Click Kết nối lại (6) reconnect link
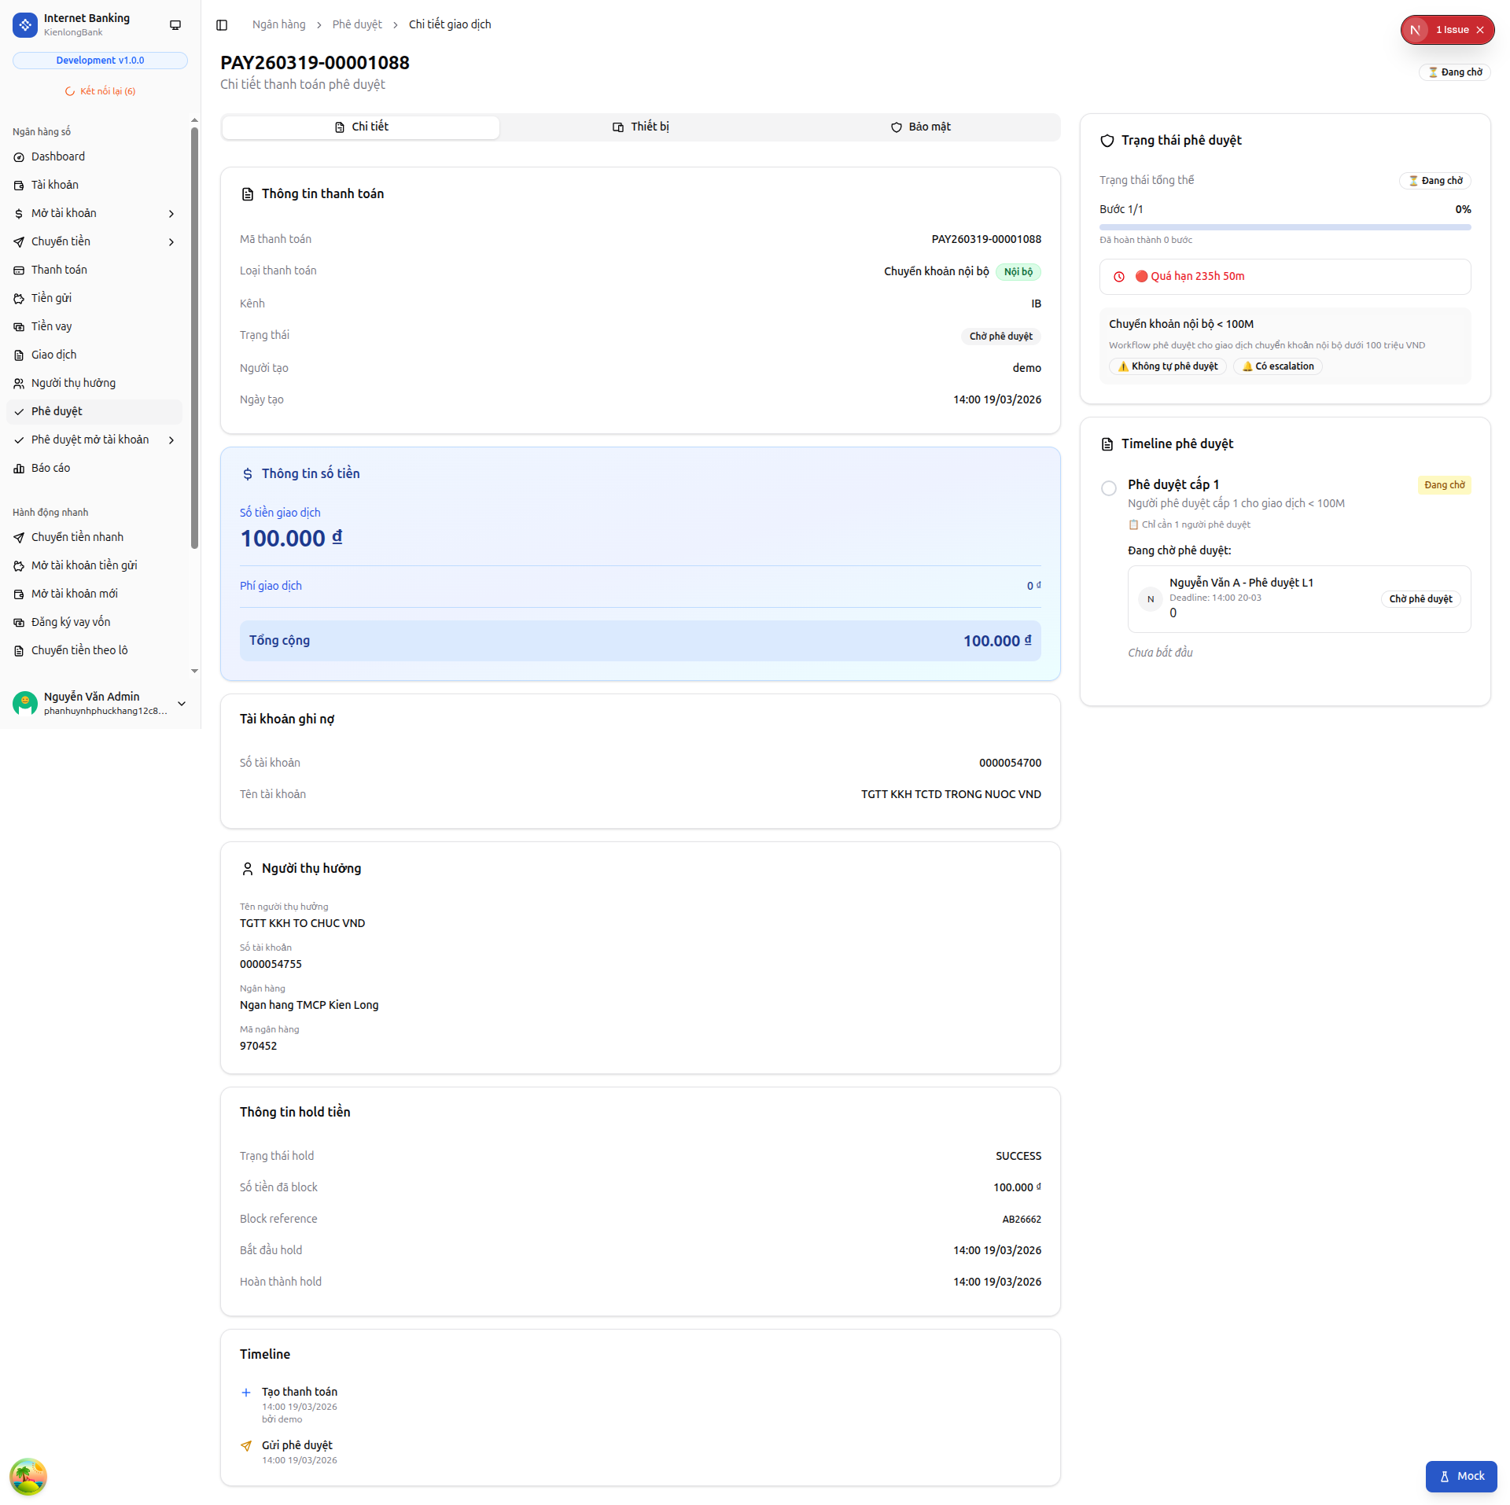 (x=100, y=91)
